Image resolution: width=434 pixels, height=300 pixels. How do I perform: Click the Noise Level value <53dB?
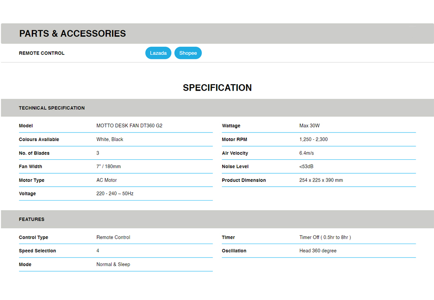[307, 167]
